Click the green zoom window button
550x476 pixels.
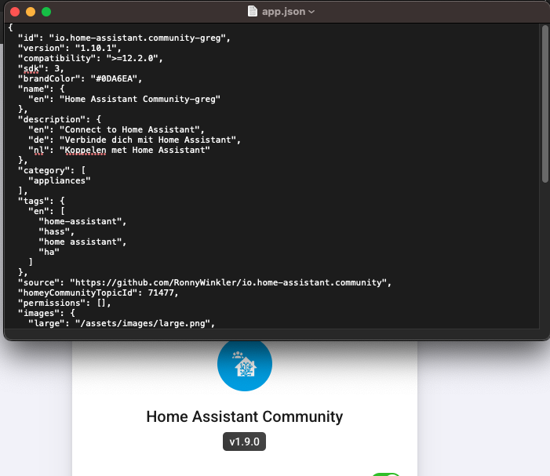point(46,12)
